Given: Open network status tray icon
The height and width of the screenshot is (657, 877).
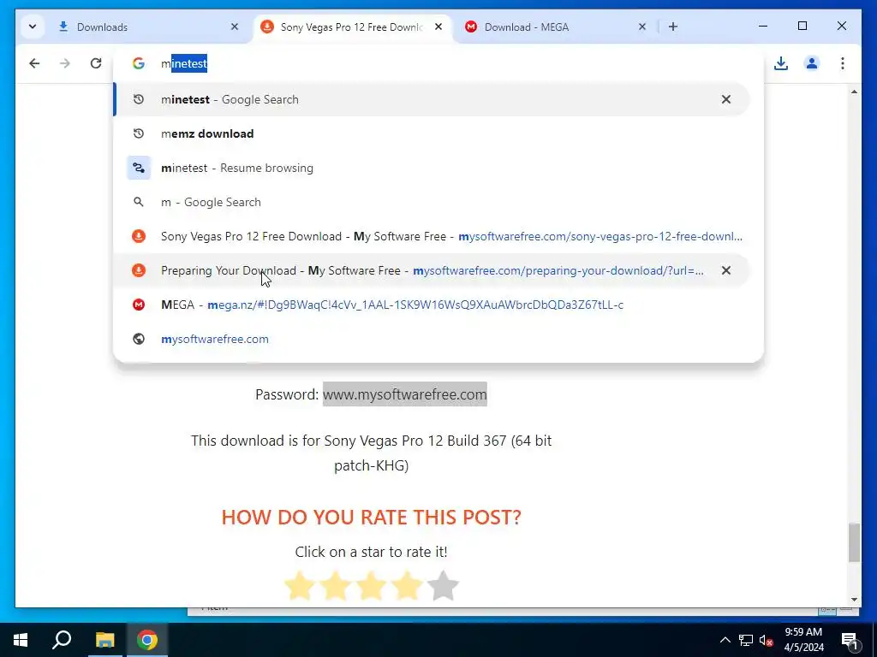Looking at the screenshot, I should coord(746,640).
